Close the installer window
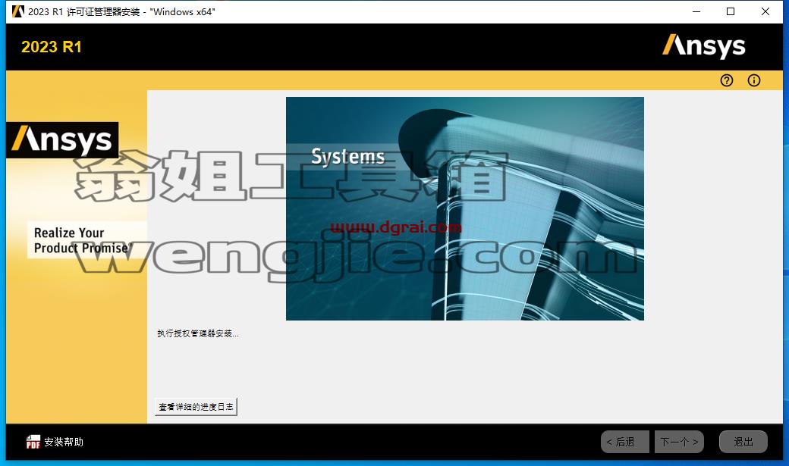Image resolution: width=789 pixels, height=466 pixels. point(765,11)
